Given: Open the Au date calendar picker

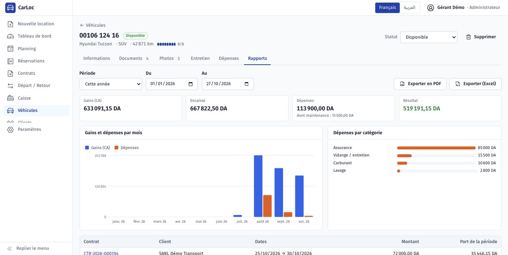Looking at the screenshot, I should (247, 84).
